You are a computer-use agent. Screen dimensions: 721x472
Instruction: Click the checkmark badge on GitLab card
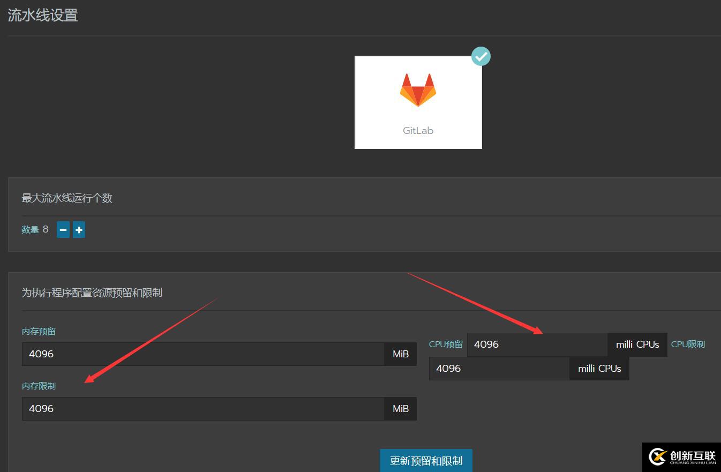(x=481, y=56)
